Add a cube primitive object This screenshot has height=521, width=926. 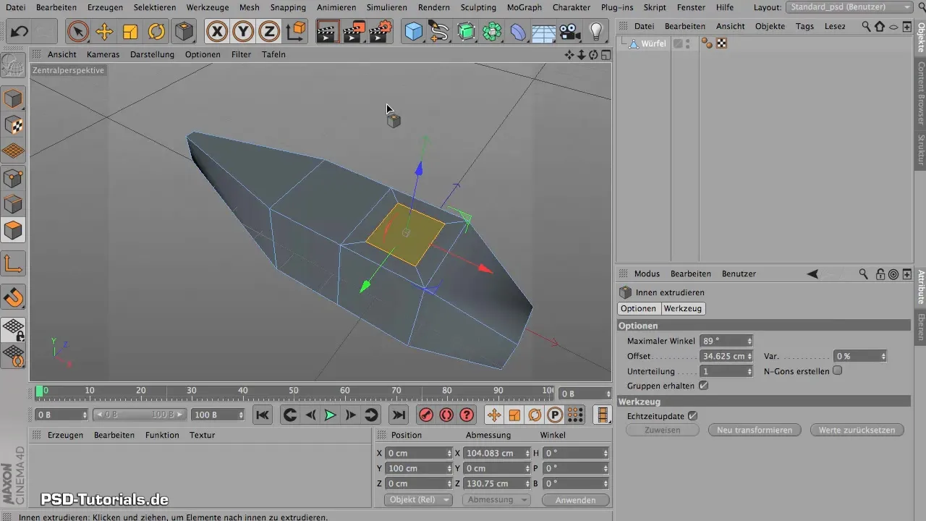(x=414, y=32)
